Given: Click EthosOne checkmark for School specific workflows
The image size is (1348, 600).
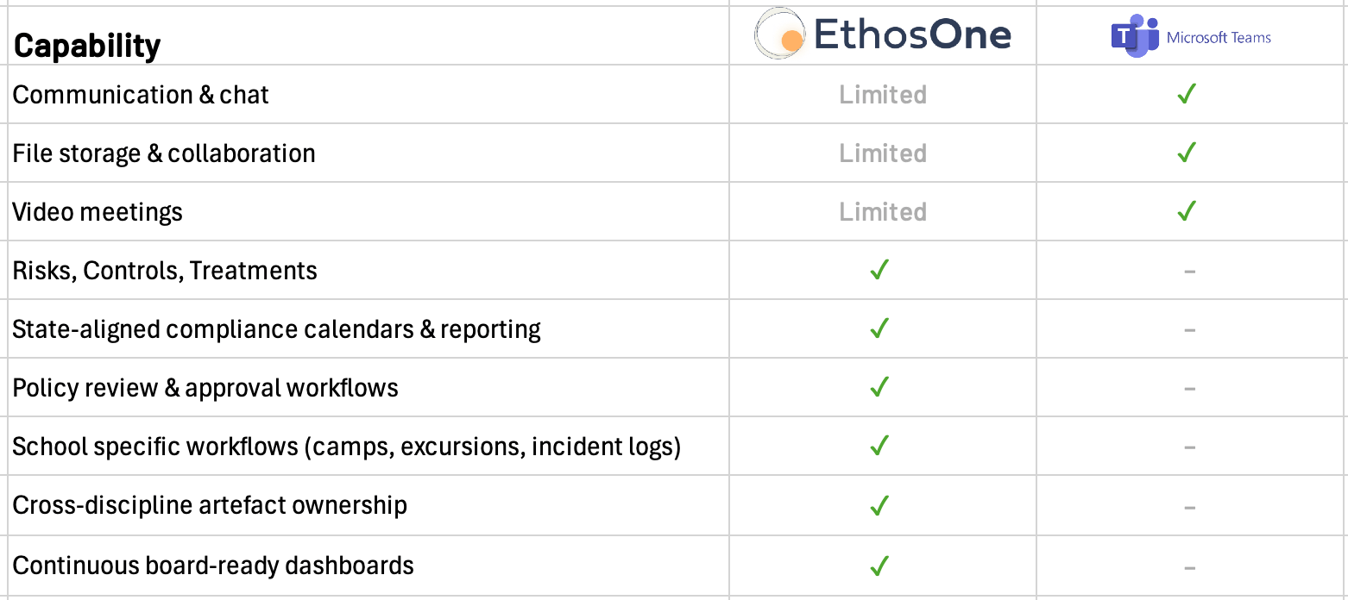Looking at the screenshot, I should click(879, 447).
